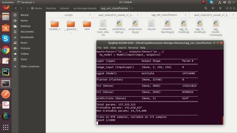The image size is (237, 133).
Task: Switch to first east_icdar2015_resnet tab
Action: click(116, 15)
